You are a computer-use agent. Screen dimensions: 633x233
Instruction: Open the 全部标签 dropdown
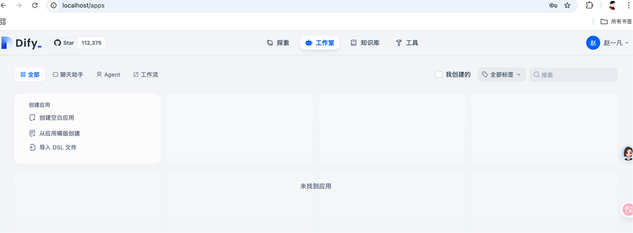pos(502,74)
